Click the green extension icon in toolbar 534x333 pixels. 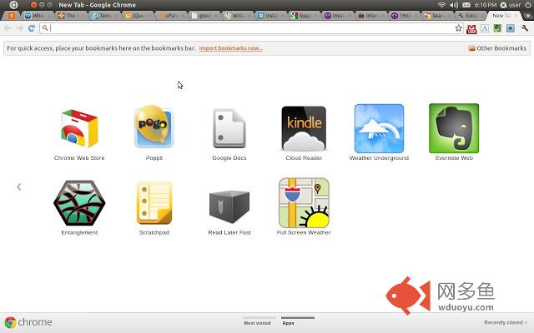tap(497, 28)
